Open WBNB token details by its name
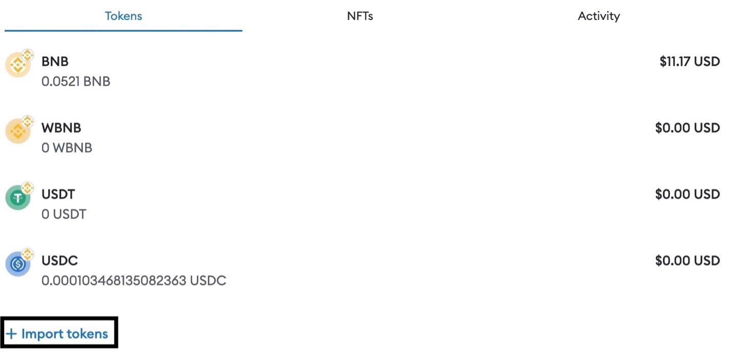Viewport: 733px width, 353px height. tap(61, 128)
